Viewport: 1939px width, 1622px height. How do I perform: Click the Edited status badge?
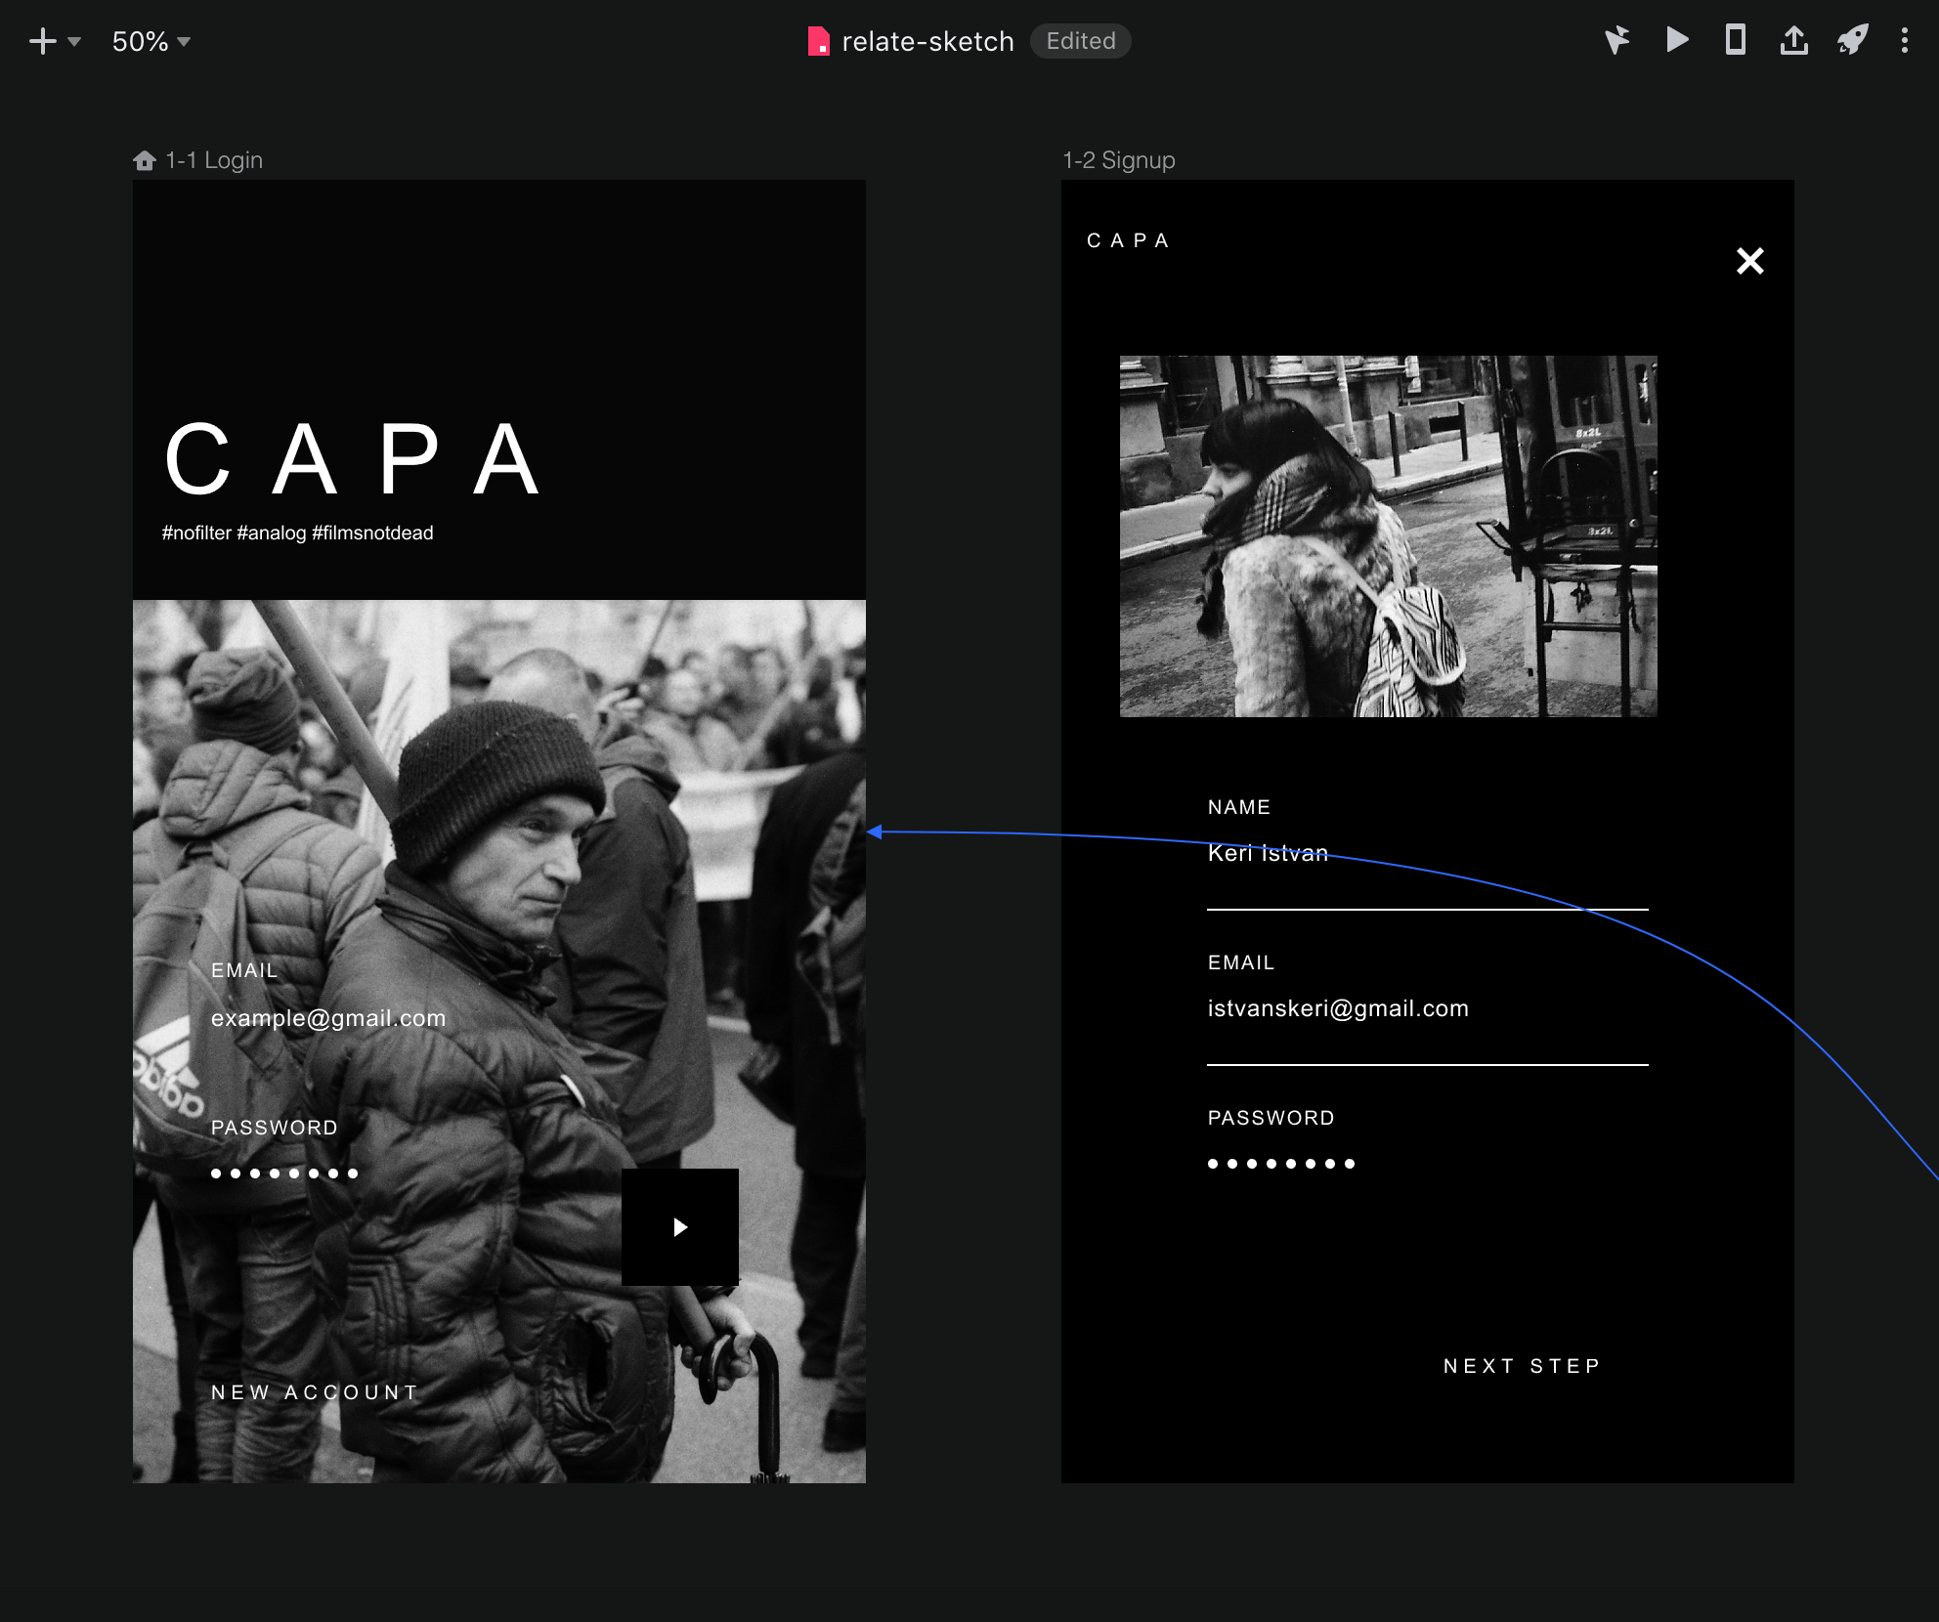[1080, 41]
